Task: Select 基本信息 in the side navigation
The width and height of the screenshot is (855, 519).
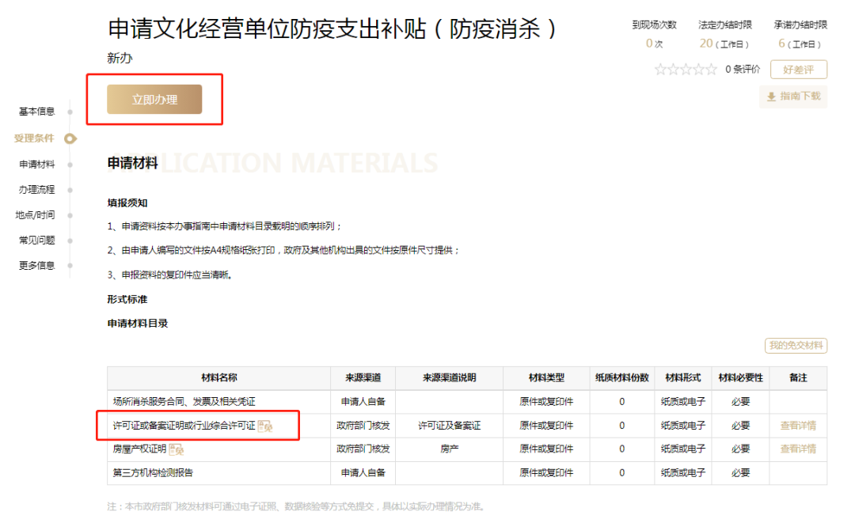Action: click(37, 112)
